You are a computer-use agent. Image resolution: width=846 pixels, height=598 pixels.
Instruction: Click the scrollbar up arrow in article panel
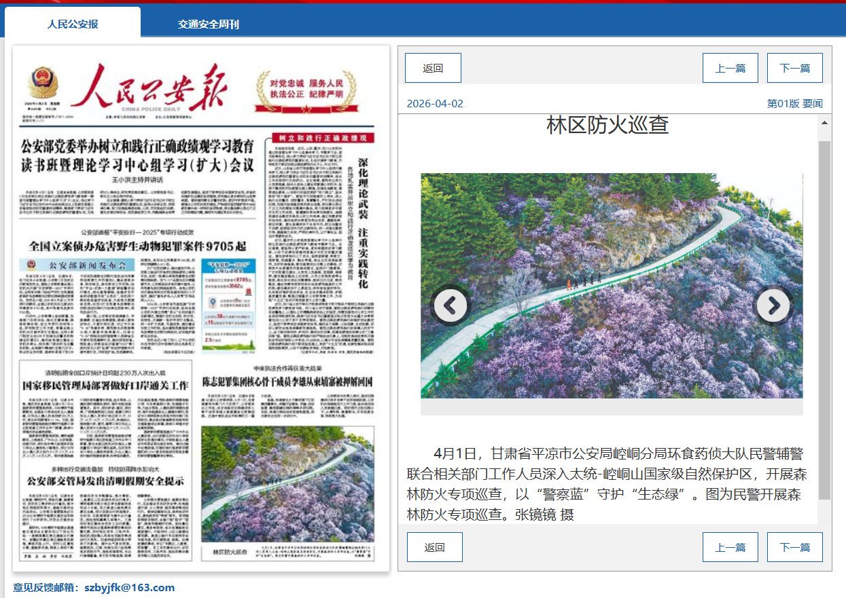point(824,124)
